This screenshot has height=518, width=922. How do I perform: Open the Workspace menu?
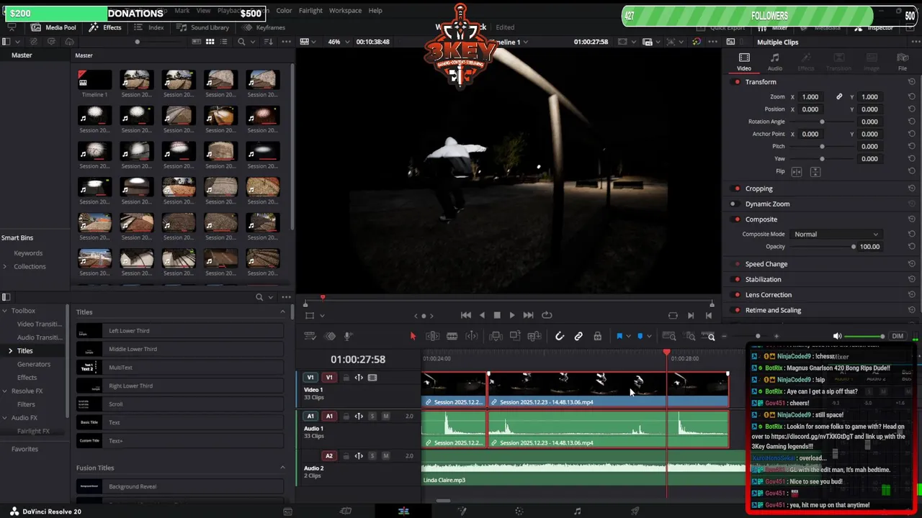[345, 11]
